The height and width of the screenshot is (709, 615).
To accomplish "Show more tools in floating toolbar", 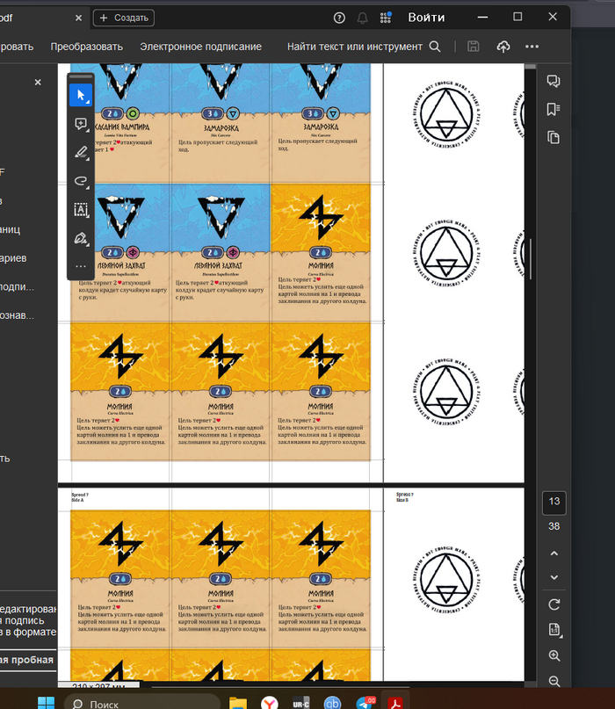I will (81, 266).
